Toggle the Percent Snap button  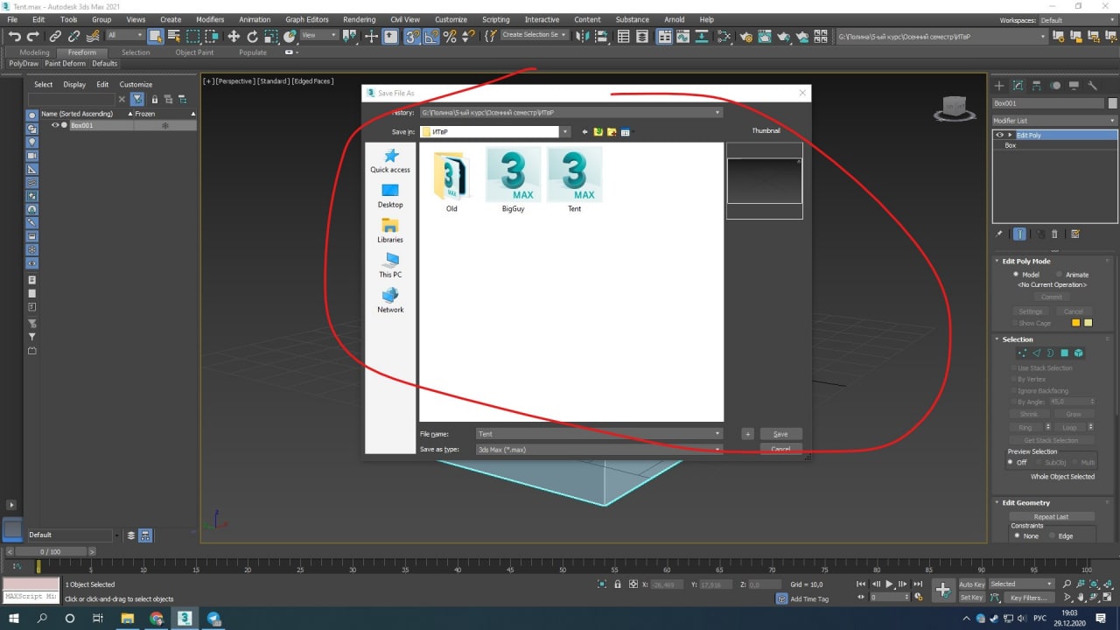450,36
